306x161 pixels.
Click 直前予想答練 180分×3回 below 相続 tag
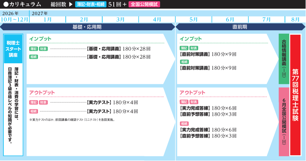tap(208, 136)
